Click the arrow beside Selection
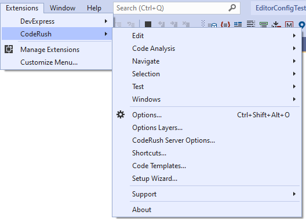Viewport: 306px width, 219px height. [x=294, y=74]
